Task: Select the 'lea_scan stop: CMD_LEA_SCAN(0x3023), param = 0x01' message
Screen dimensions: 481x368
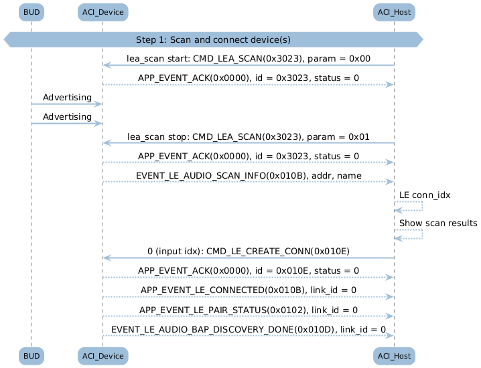Action: click(249, 136)
